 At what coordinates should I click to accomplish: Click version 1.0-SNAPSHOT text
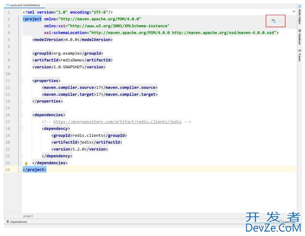(x=69, y=67)
